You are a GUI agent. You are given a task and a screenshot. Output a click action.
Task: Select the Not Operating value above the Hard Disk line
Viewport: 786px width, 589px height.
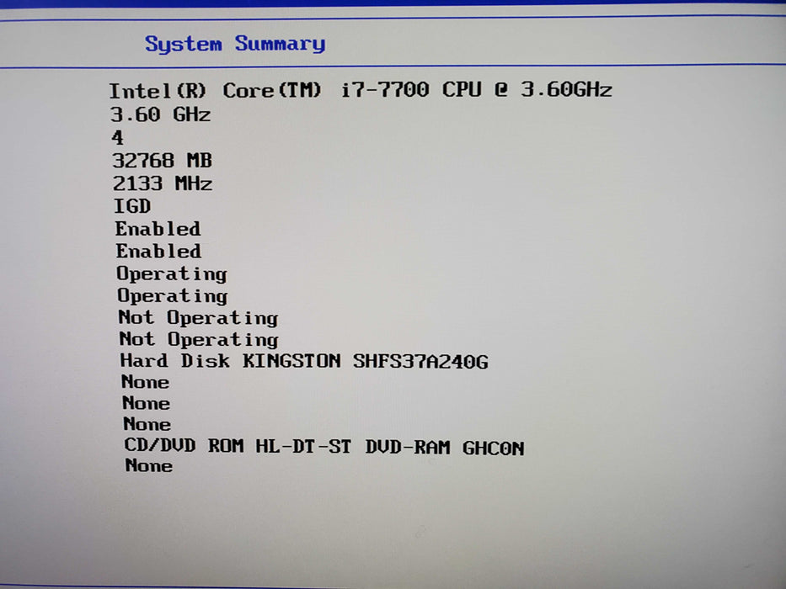coord(199,340)
